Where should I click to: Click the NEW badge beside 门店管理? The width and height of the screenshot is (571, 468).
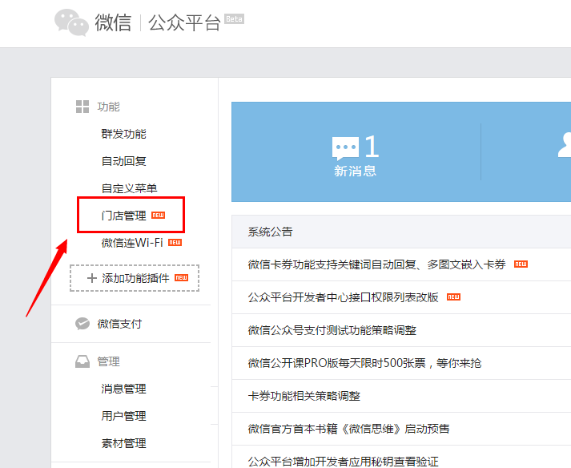[158, 215]
